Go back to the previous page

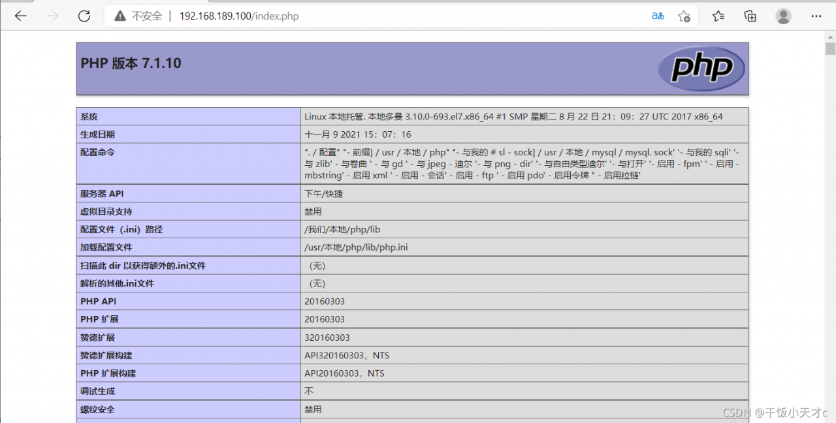[20, 16]
